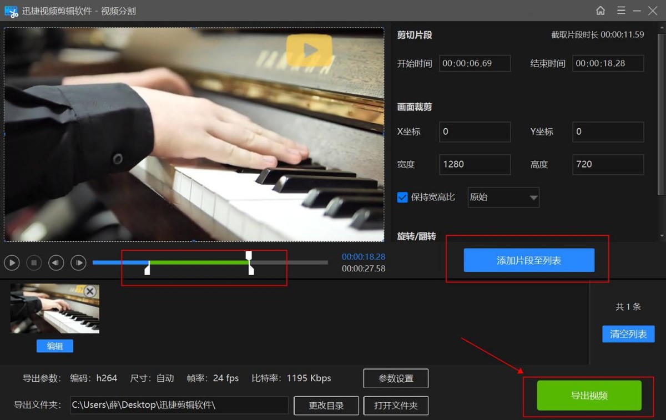Click the 编码: h264 text
Viewport: 666px width, 420px height.
pyautogui.click(x=93, y=378)
